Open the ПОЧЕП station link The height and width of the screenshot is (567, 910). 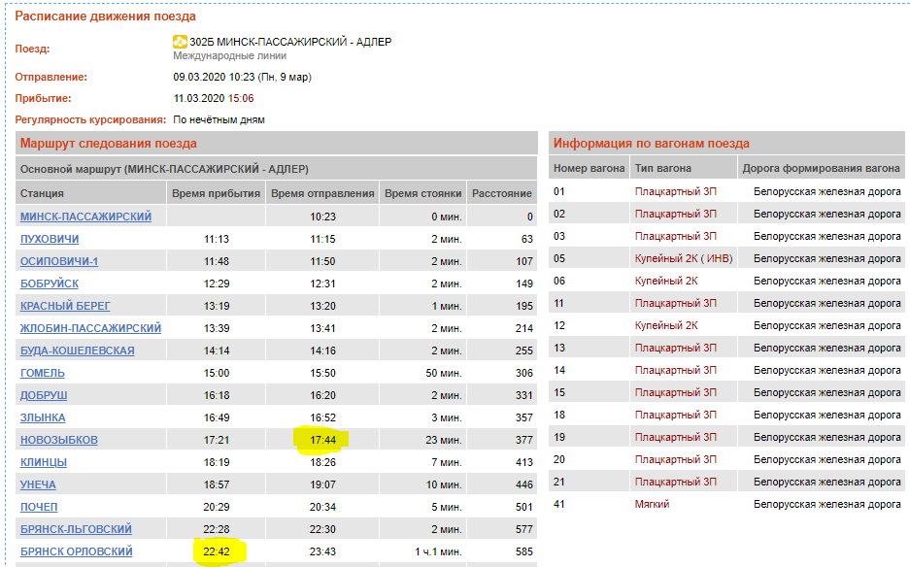[x=39, y=507]
